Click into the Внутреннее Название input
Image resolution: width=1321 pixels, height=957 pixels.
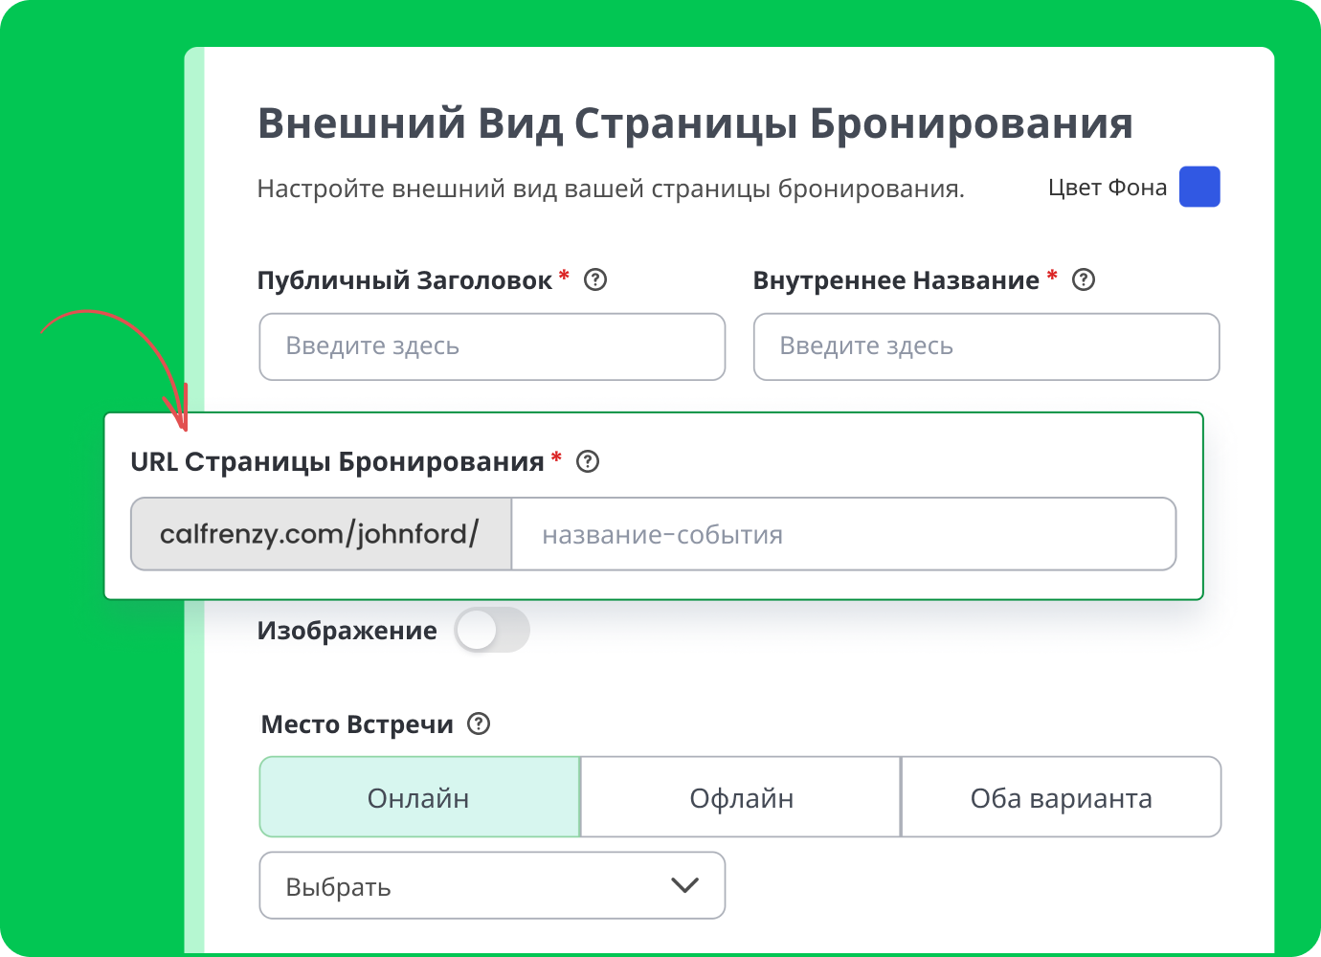[x=986, y=346]
